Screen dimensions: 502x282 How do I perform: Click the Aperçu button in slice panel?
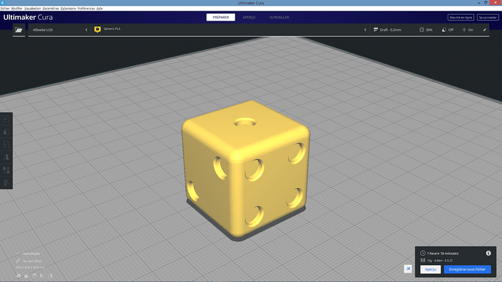(430, 269)
